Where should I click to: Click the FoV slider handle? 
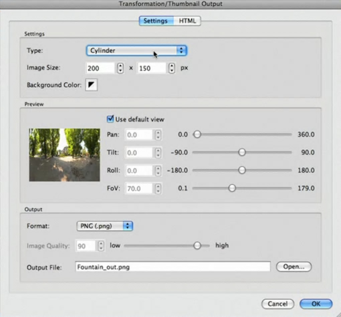pyautogui.click(x=232, y=188)
